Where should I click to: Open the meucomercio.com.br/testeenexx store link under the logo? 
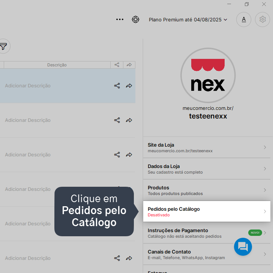pyautogui.click(x=208, y=112)
